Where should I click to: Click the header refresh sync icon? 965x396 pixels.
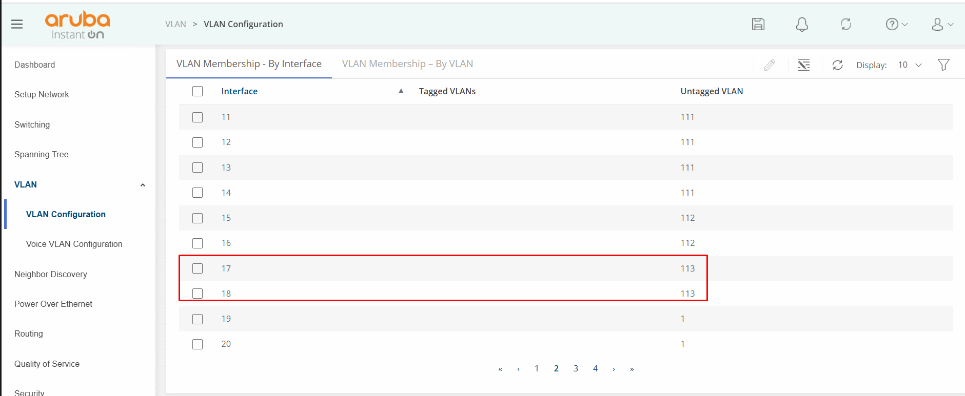click(x=846, y=24)
